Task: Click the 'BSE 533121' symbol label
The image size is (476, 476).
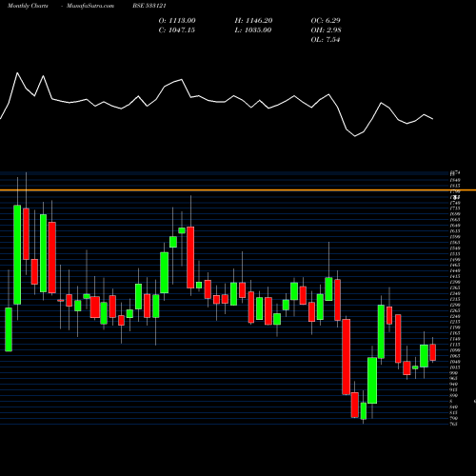Action: (149, 6)
